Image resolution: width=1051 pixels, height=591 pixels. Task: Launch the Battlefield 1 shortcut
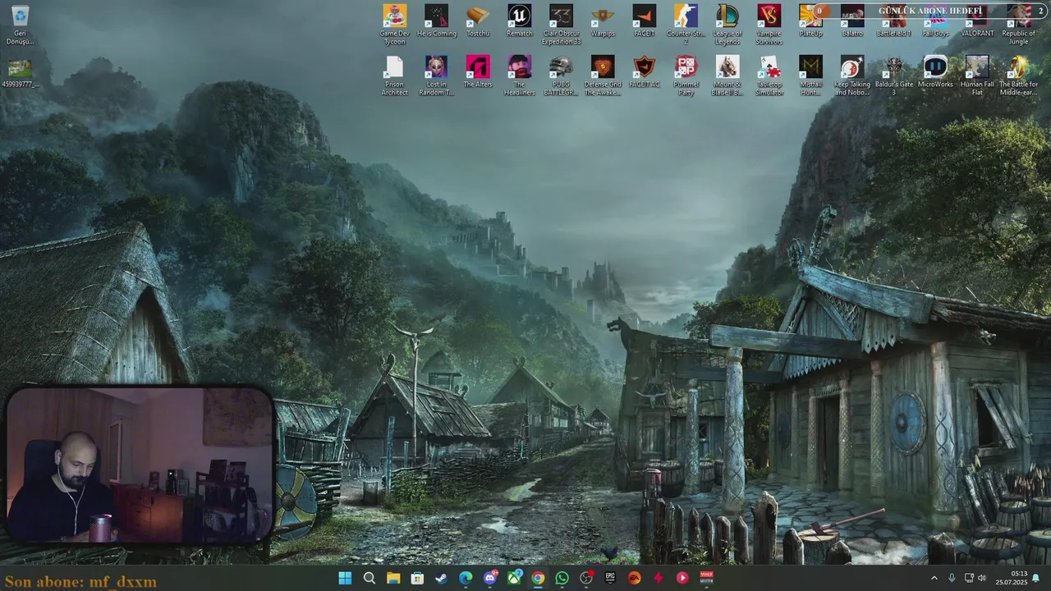(x=894, y=21)
